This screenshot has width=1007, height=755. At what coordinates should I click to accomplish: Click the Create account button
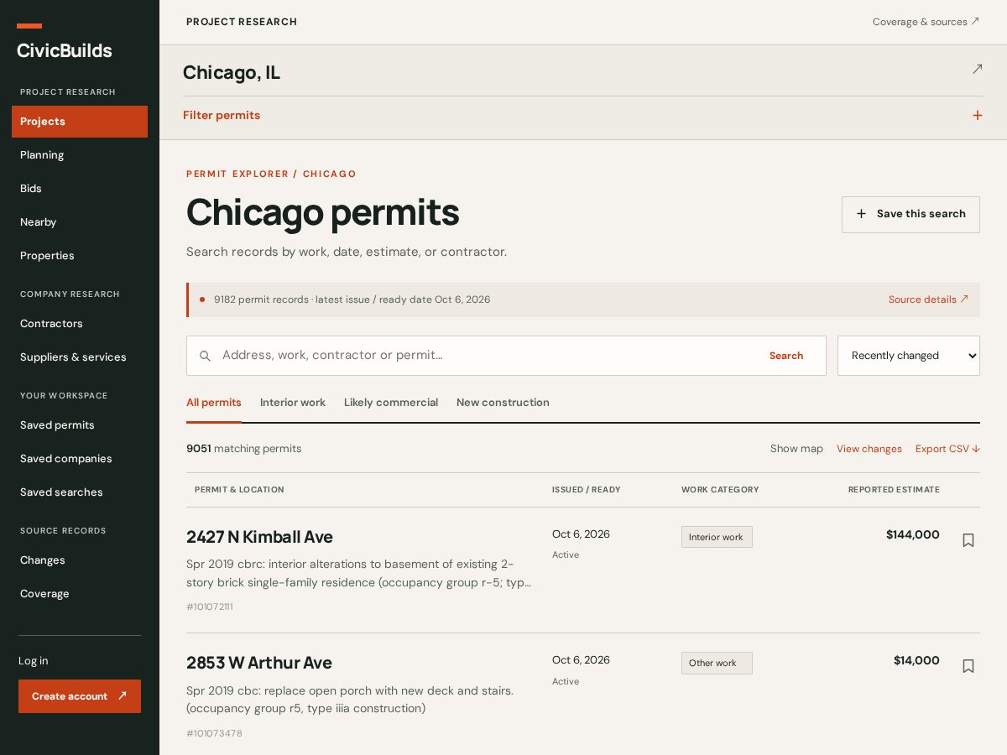pyautogui.click(x=80, y=696)
